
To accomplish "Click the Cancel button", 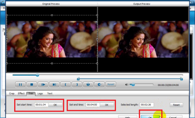I will pyautogui.click(x=173, y=117).
